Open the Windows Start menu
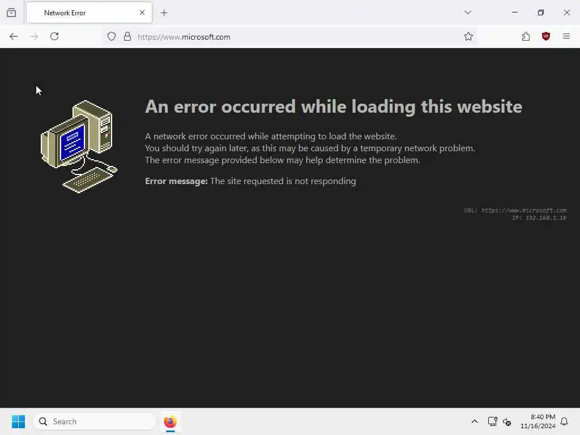 pos(18,421)
